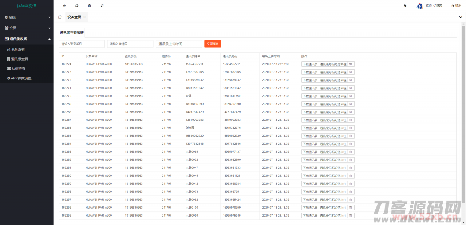Click the lifebuoy icon in top toolbar
The height and width of the screenshot is (225, 466).
pos(77,6)
